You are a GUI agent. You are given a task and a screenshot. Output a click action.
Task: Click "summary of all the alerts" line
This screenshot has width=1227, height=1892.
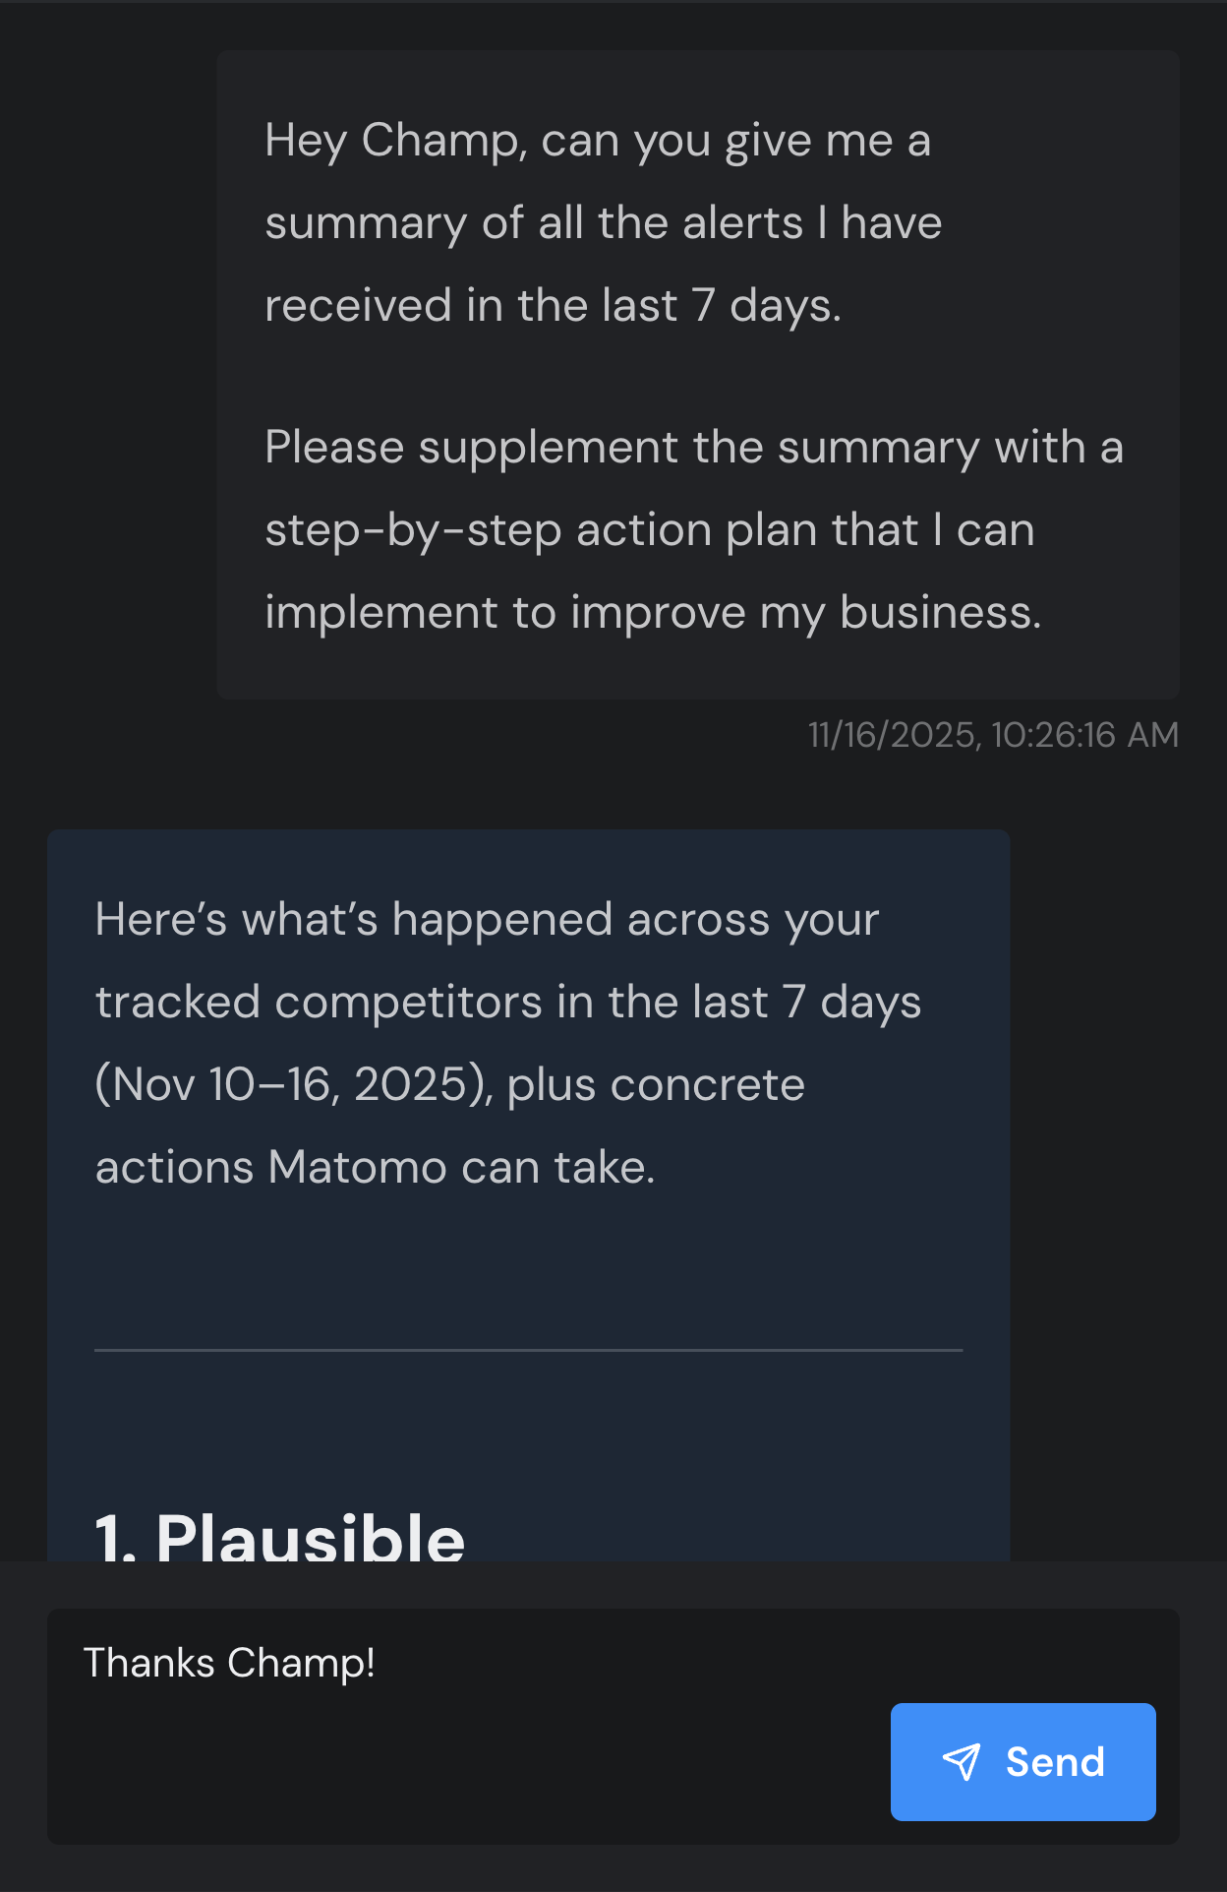[603, 223]
